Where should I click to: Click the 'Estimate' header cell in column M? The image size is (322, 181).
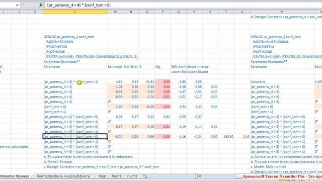tap(115, 67)
